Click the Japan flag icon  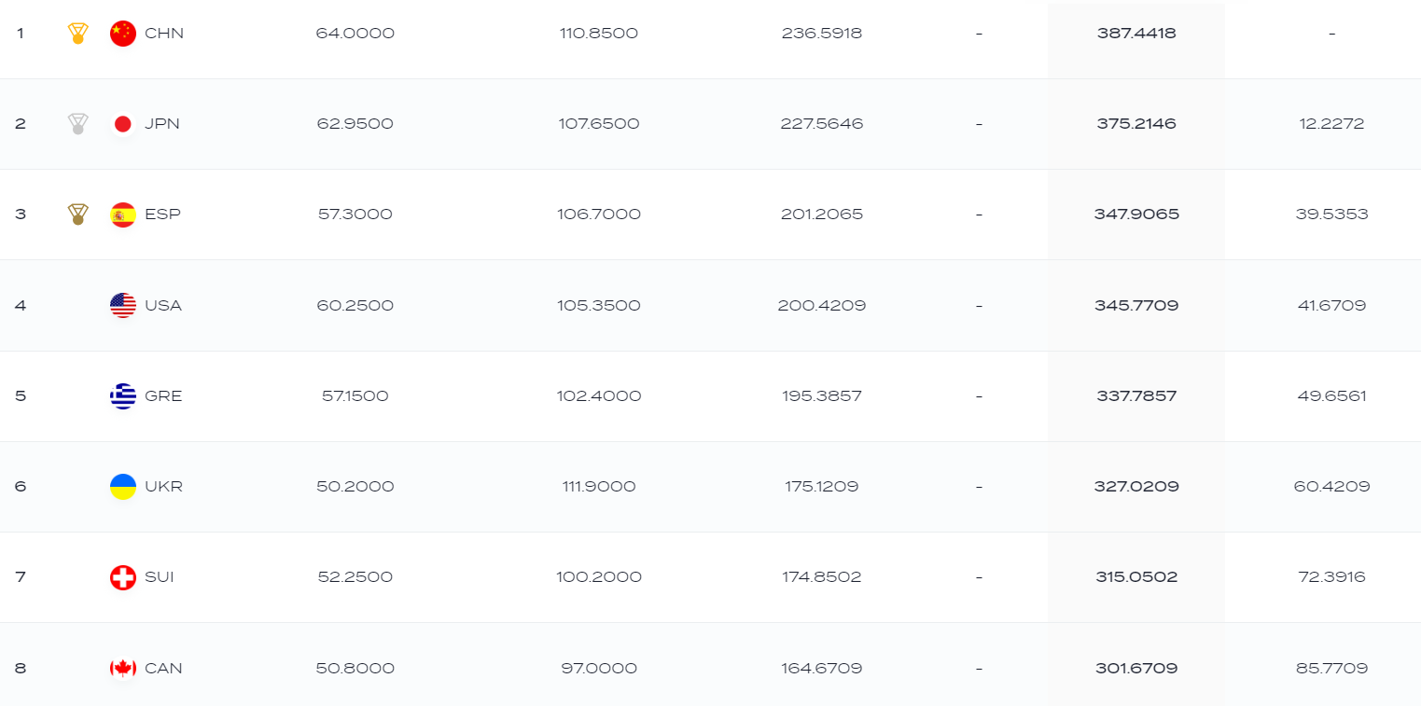[123, 124]
